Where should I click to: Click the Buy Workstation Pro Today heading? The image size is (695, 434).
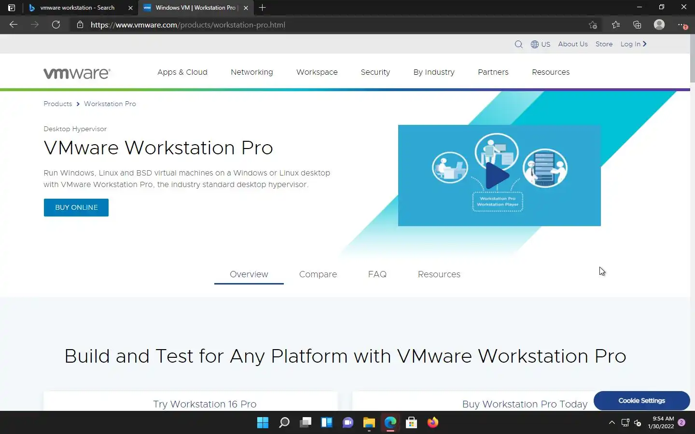(525, 404)
